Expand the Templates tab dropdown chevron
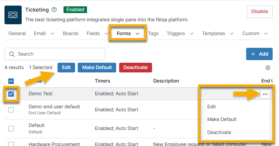The width and height of the screenshot is (279, 146). (x=232, y=34)
